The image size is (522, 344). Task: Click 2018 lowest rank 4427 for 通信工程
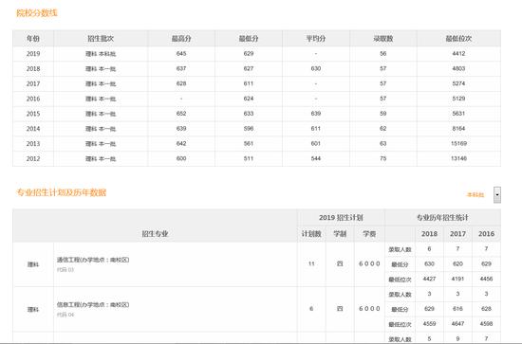click(429, 279)
